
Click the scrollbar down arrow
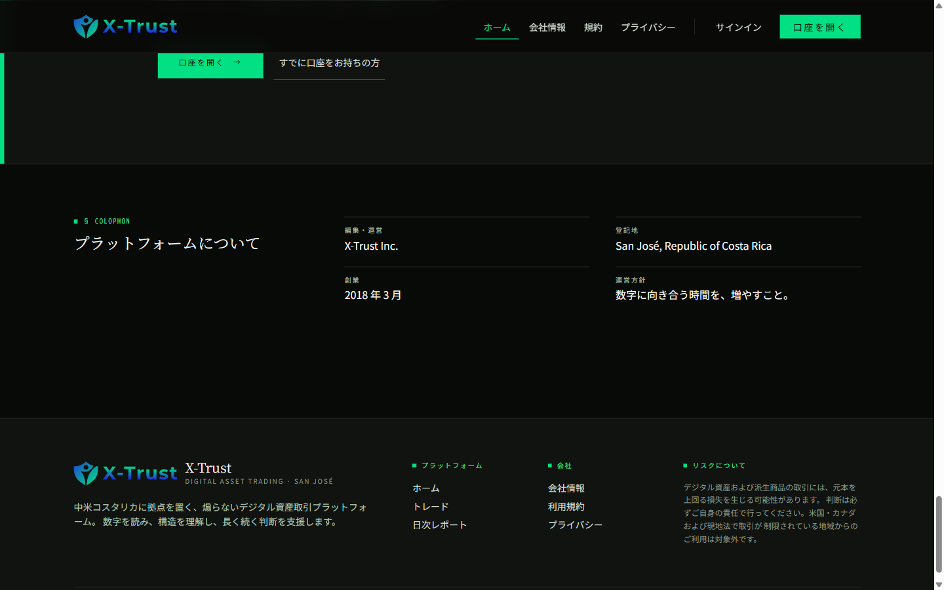pyautogui.click(x=939, y=585)
